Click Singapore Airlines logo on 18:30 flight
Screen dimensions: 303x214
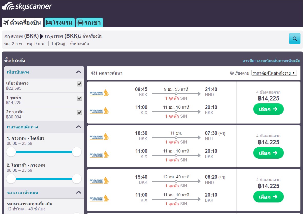(x=99, y=137)
